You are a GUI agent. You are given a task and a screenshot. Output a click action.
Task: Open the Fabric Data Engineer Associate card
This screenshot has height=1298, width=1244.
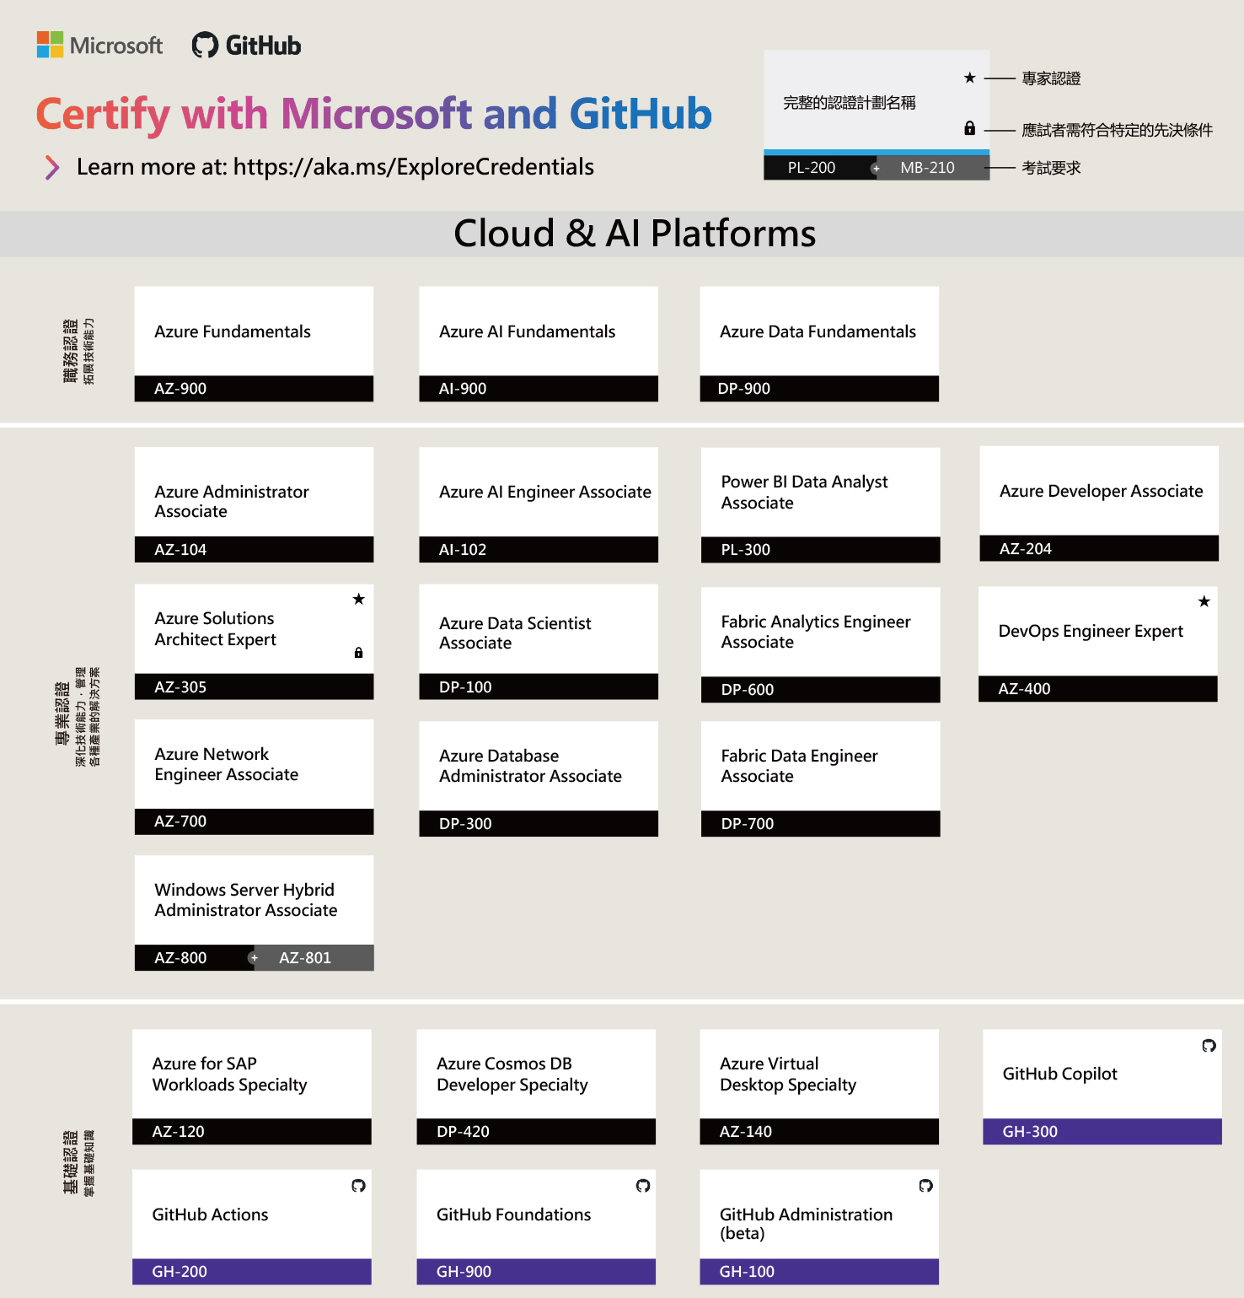[819, 766]
